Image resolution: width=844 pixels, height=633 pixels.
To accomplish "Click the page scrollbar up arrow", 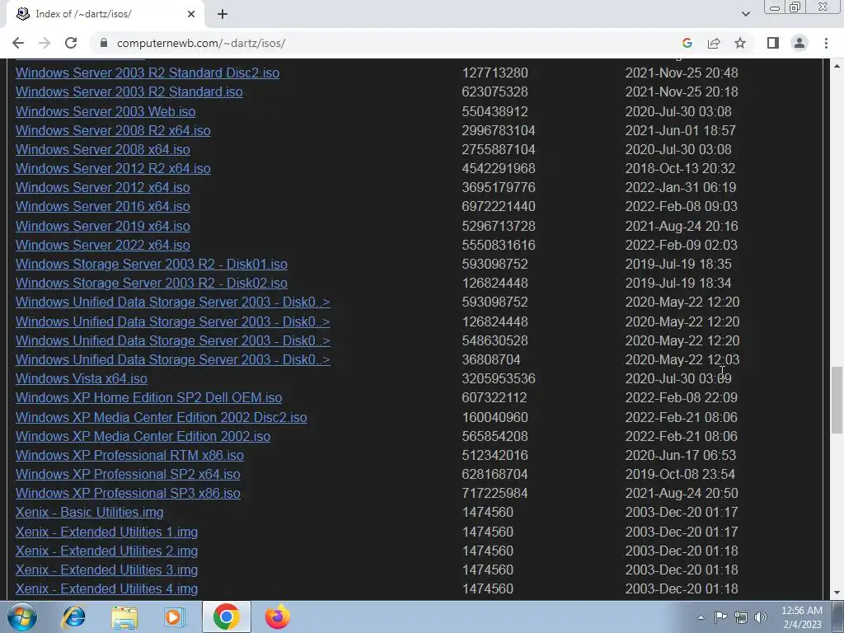I will tap(837, 66).
